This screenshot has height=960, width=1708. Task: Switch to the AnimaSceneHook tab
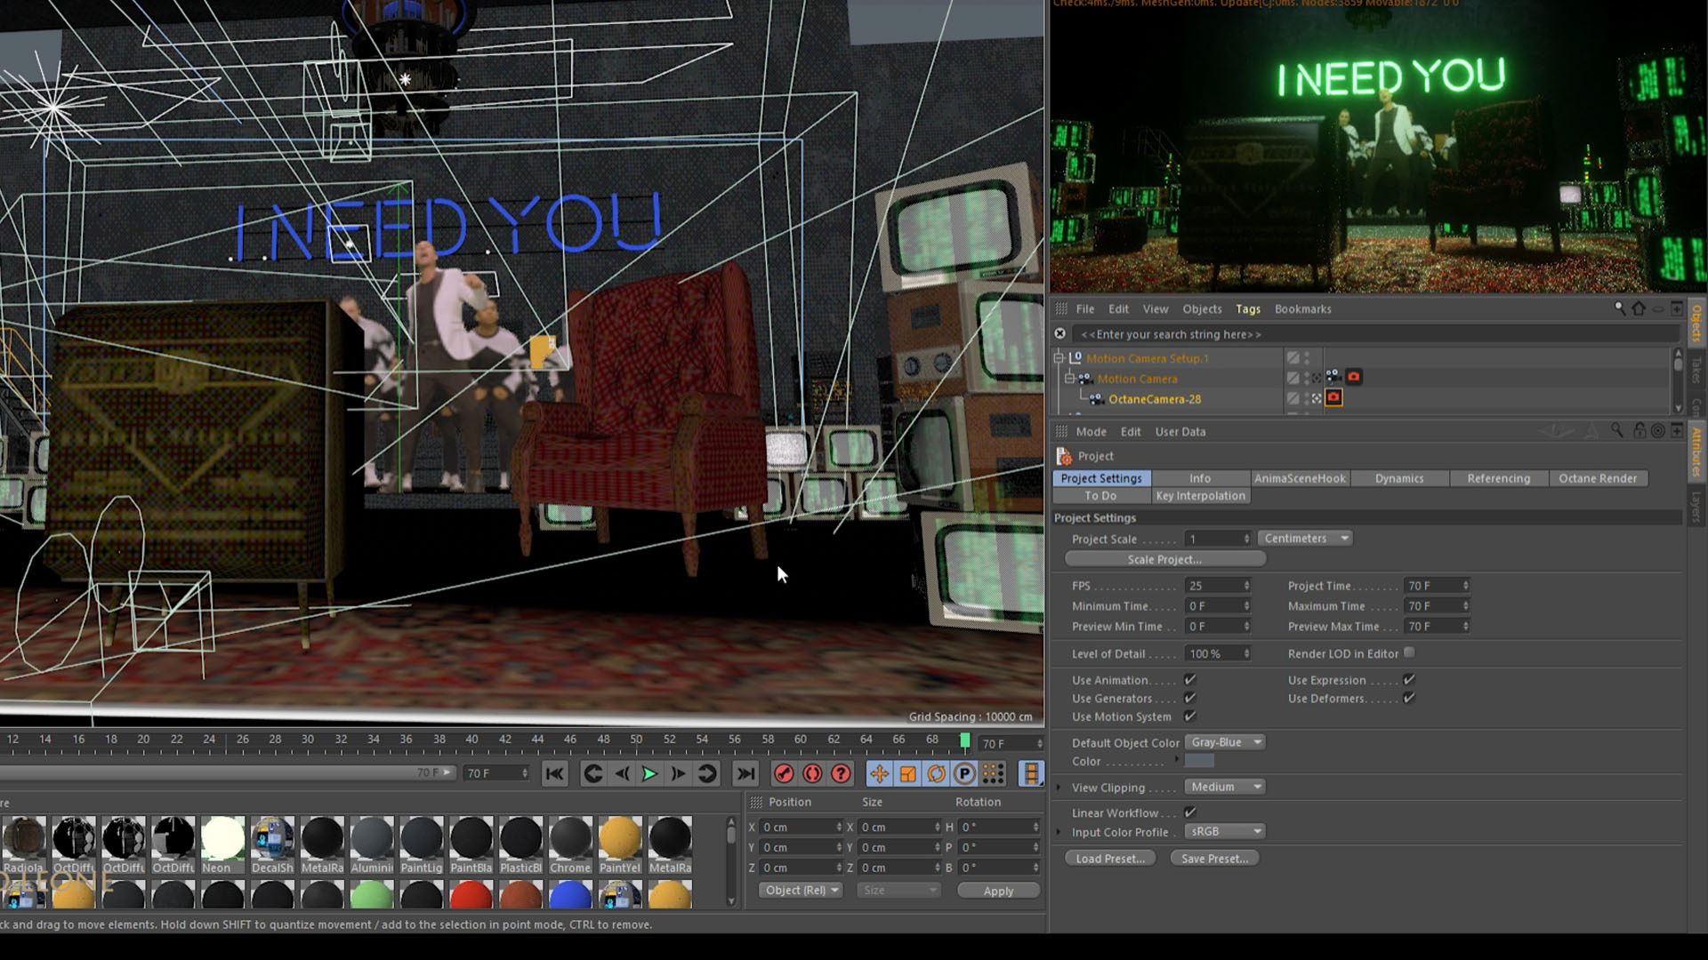(x=1300, y=478)
